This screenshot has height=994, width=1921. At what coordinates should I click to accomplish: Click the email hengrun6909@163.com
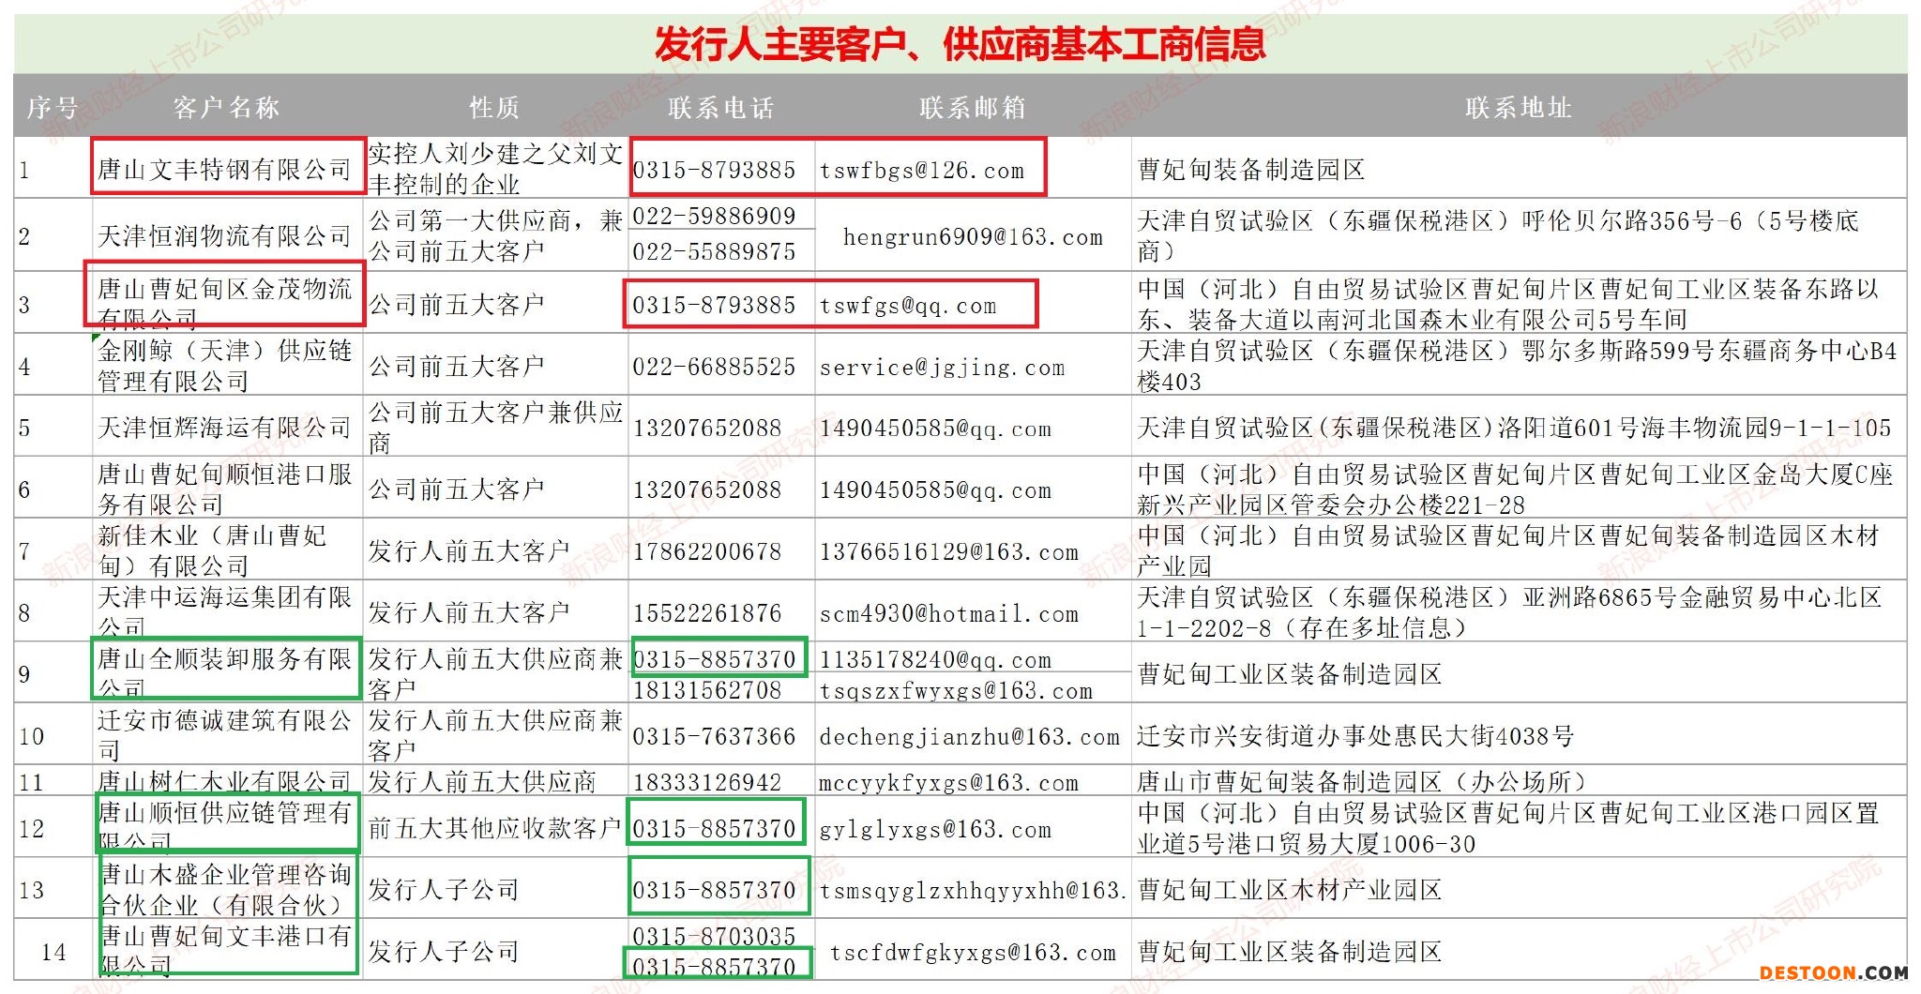point(973,237)
